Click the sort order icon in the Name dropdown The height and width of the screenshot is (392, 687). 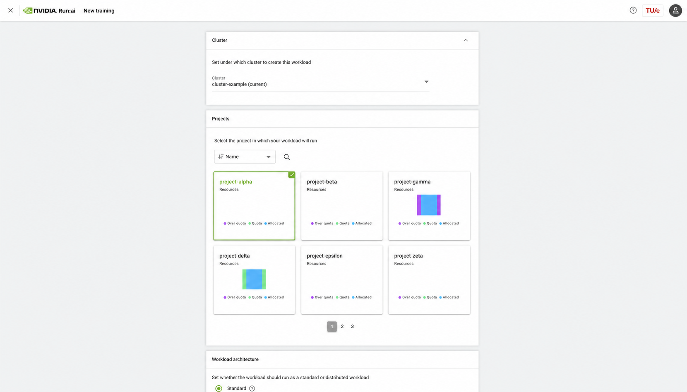pyautogui.click(x=221, y=156)
